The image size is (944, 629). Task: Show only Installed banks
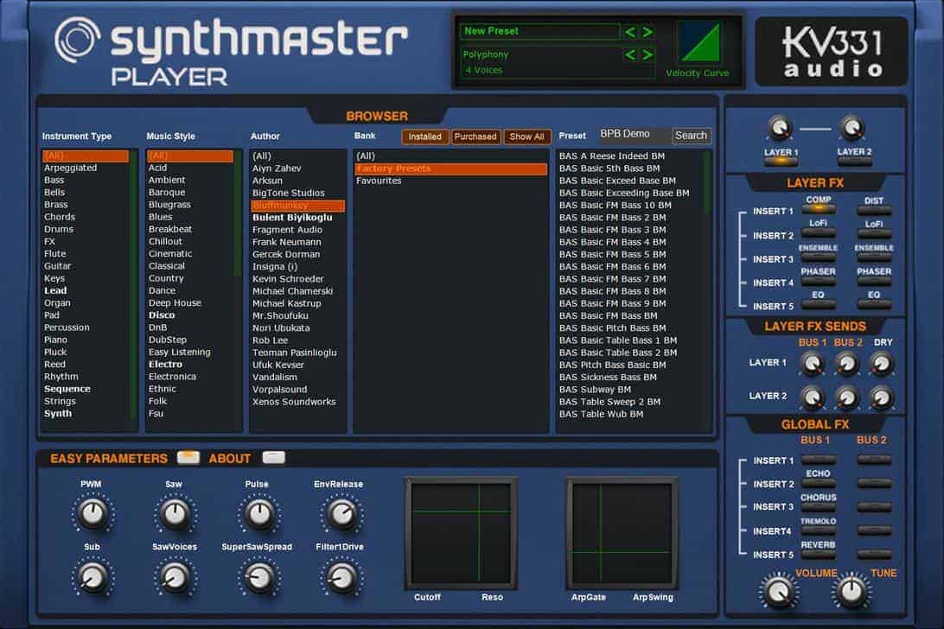pos(425,137)
